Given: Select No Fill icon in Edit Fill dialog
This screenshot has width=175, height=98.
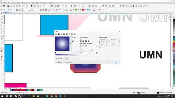Looking at the screenshot, I should tap(56, 34).
